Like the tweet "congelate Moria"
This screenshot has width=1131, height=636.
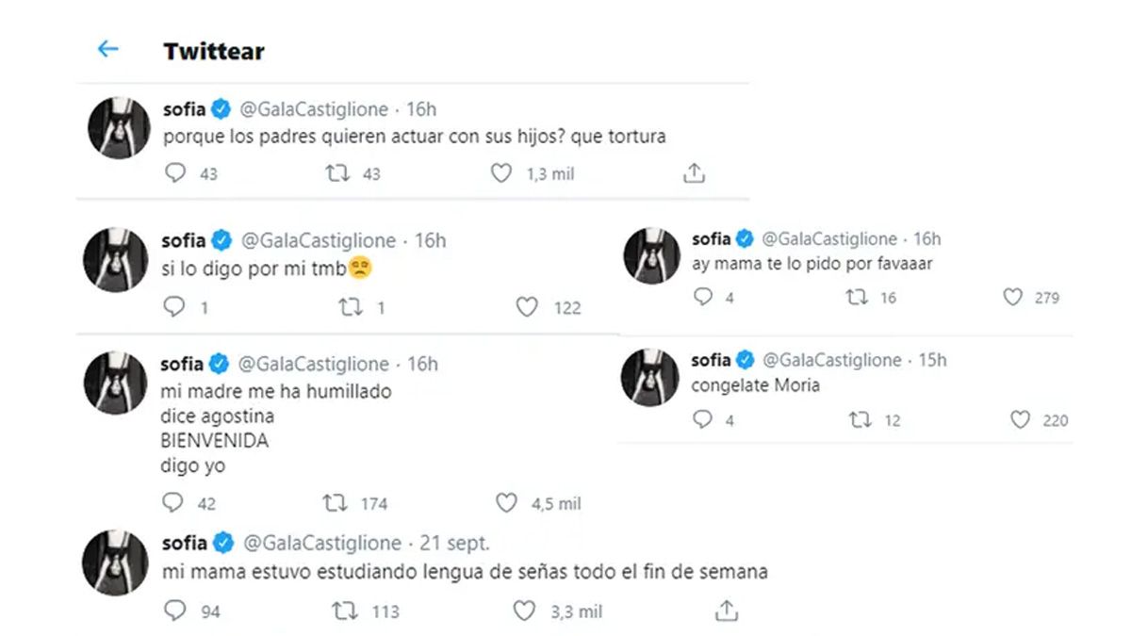coord(1021,420)
